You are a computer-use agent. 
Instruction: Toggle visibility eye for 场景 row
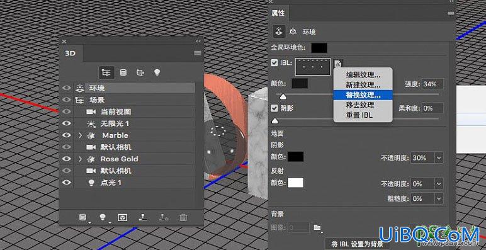click(66, 100)
